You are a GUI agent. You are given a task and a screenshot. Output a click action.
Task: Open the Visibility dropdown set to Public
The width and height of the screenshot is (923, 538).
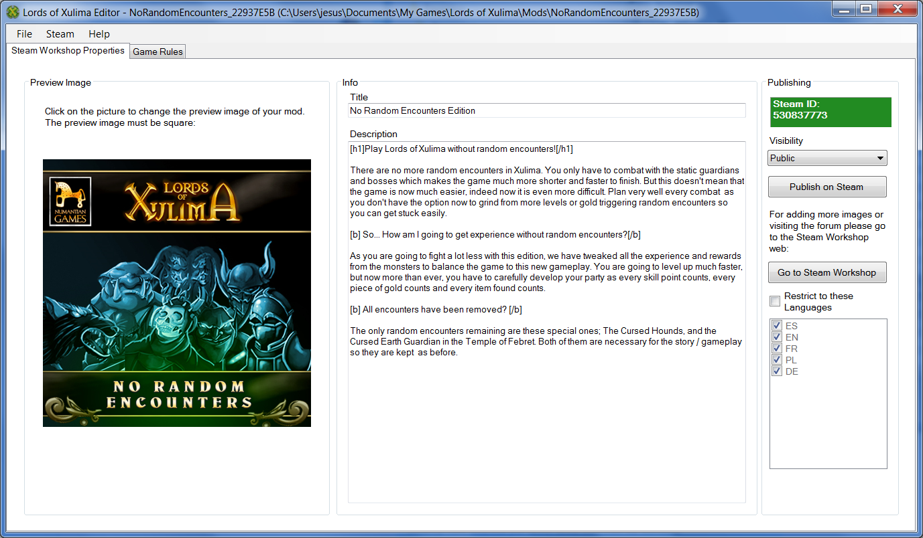click(x=827, y=158)
